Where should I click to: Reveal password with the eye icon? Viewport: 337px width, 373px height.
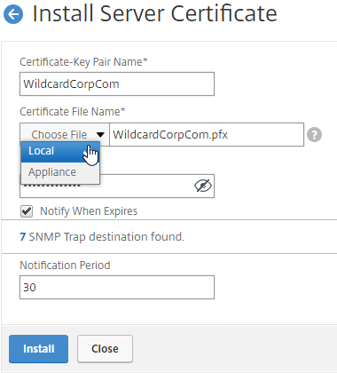(203, 186)
